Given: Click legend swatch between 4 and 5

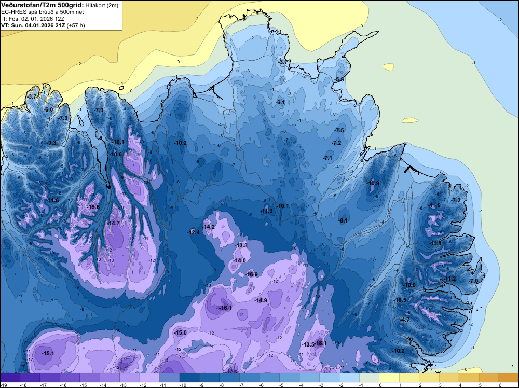Looking at the screenshot, I should point(469,378).
